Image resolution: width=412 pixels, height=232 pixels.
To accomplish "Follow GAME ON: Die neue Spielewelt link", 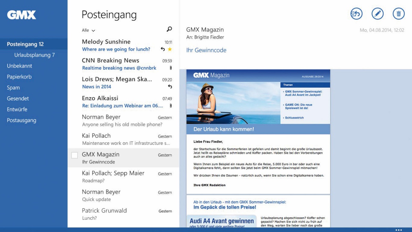I will pos(298,106).
